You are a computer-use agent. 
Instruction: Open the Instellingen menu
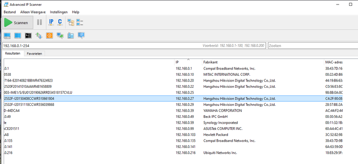[x=59, y=12]
